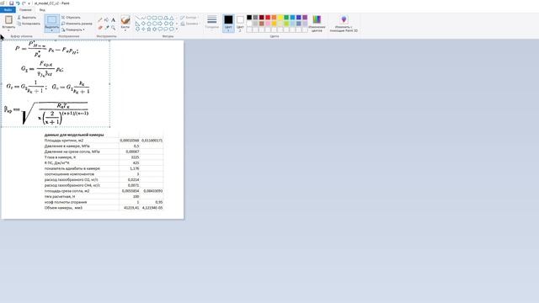This screenshot has width=539, height=303.
Task: Click the Paste (Вставить) icon
Action: coord(8,20)
